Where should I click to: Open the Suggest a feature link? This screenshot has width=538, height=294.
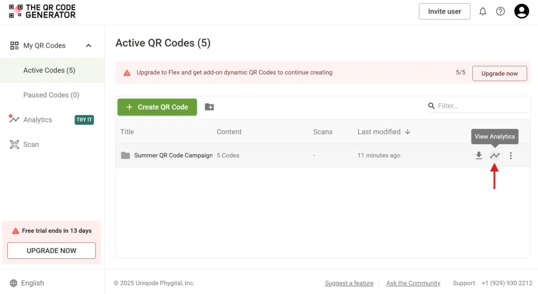(x=349, y=283)
